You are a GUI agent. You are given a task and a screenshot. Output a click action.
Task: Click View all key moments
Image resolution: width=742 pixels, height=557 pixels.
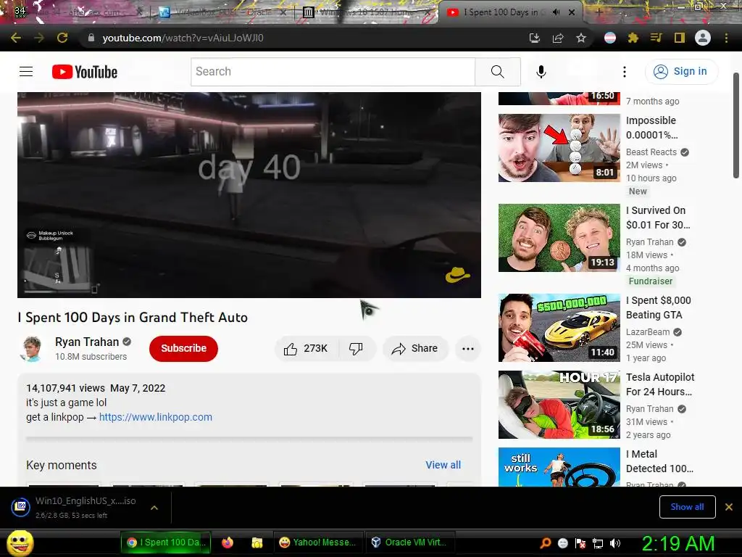click(443, 465)
